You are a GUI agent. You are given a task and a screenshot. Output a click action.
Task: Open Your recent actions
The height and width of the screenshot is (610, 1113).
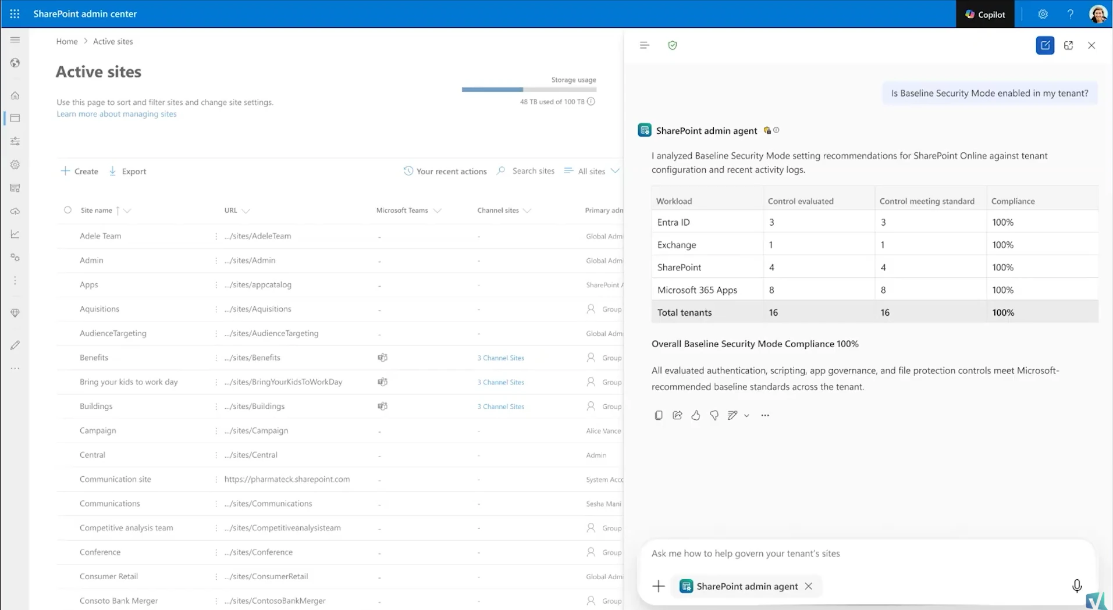click(445, 171)
